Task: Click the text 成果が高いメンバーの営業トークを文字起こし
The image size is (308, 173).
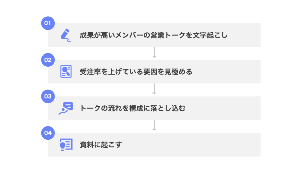Action: pos(153,35)
